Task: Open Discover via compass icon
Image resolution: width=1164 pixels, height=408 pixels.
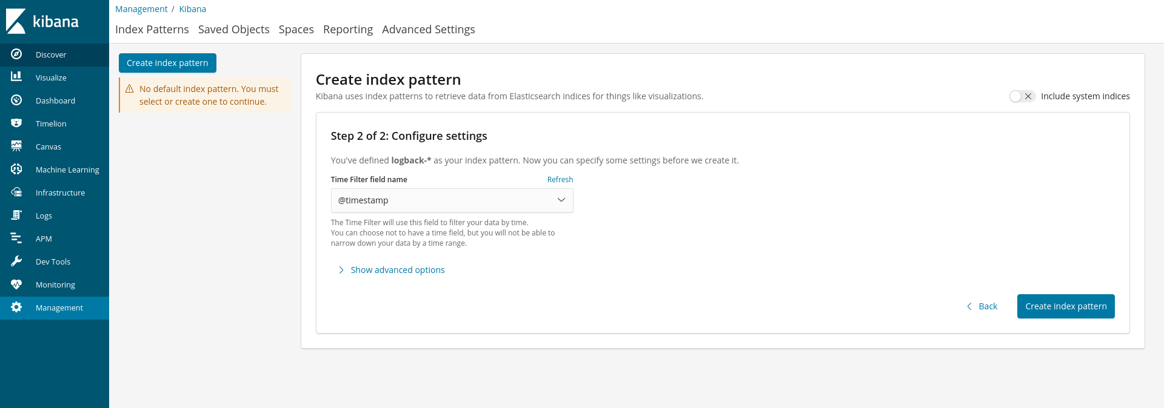Action: click(x=16, y=54)
